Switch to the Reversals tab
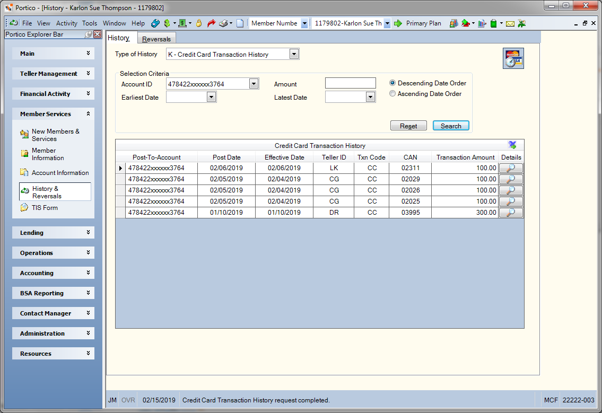The height and width of the screenshot is (413, 602). [156, 39]
